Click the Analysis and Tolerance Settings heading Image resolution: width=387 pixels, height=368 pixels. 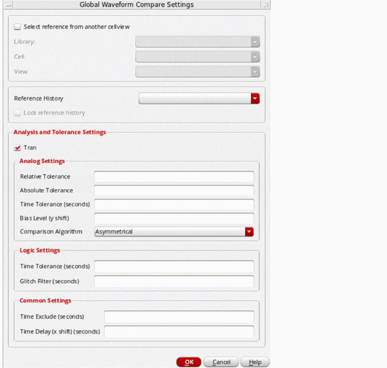[x=60, y=132]
